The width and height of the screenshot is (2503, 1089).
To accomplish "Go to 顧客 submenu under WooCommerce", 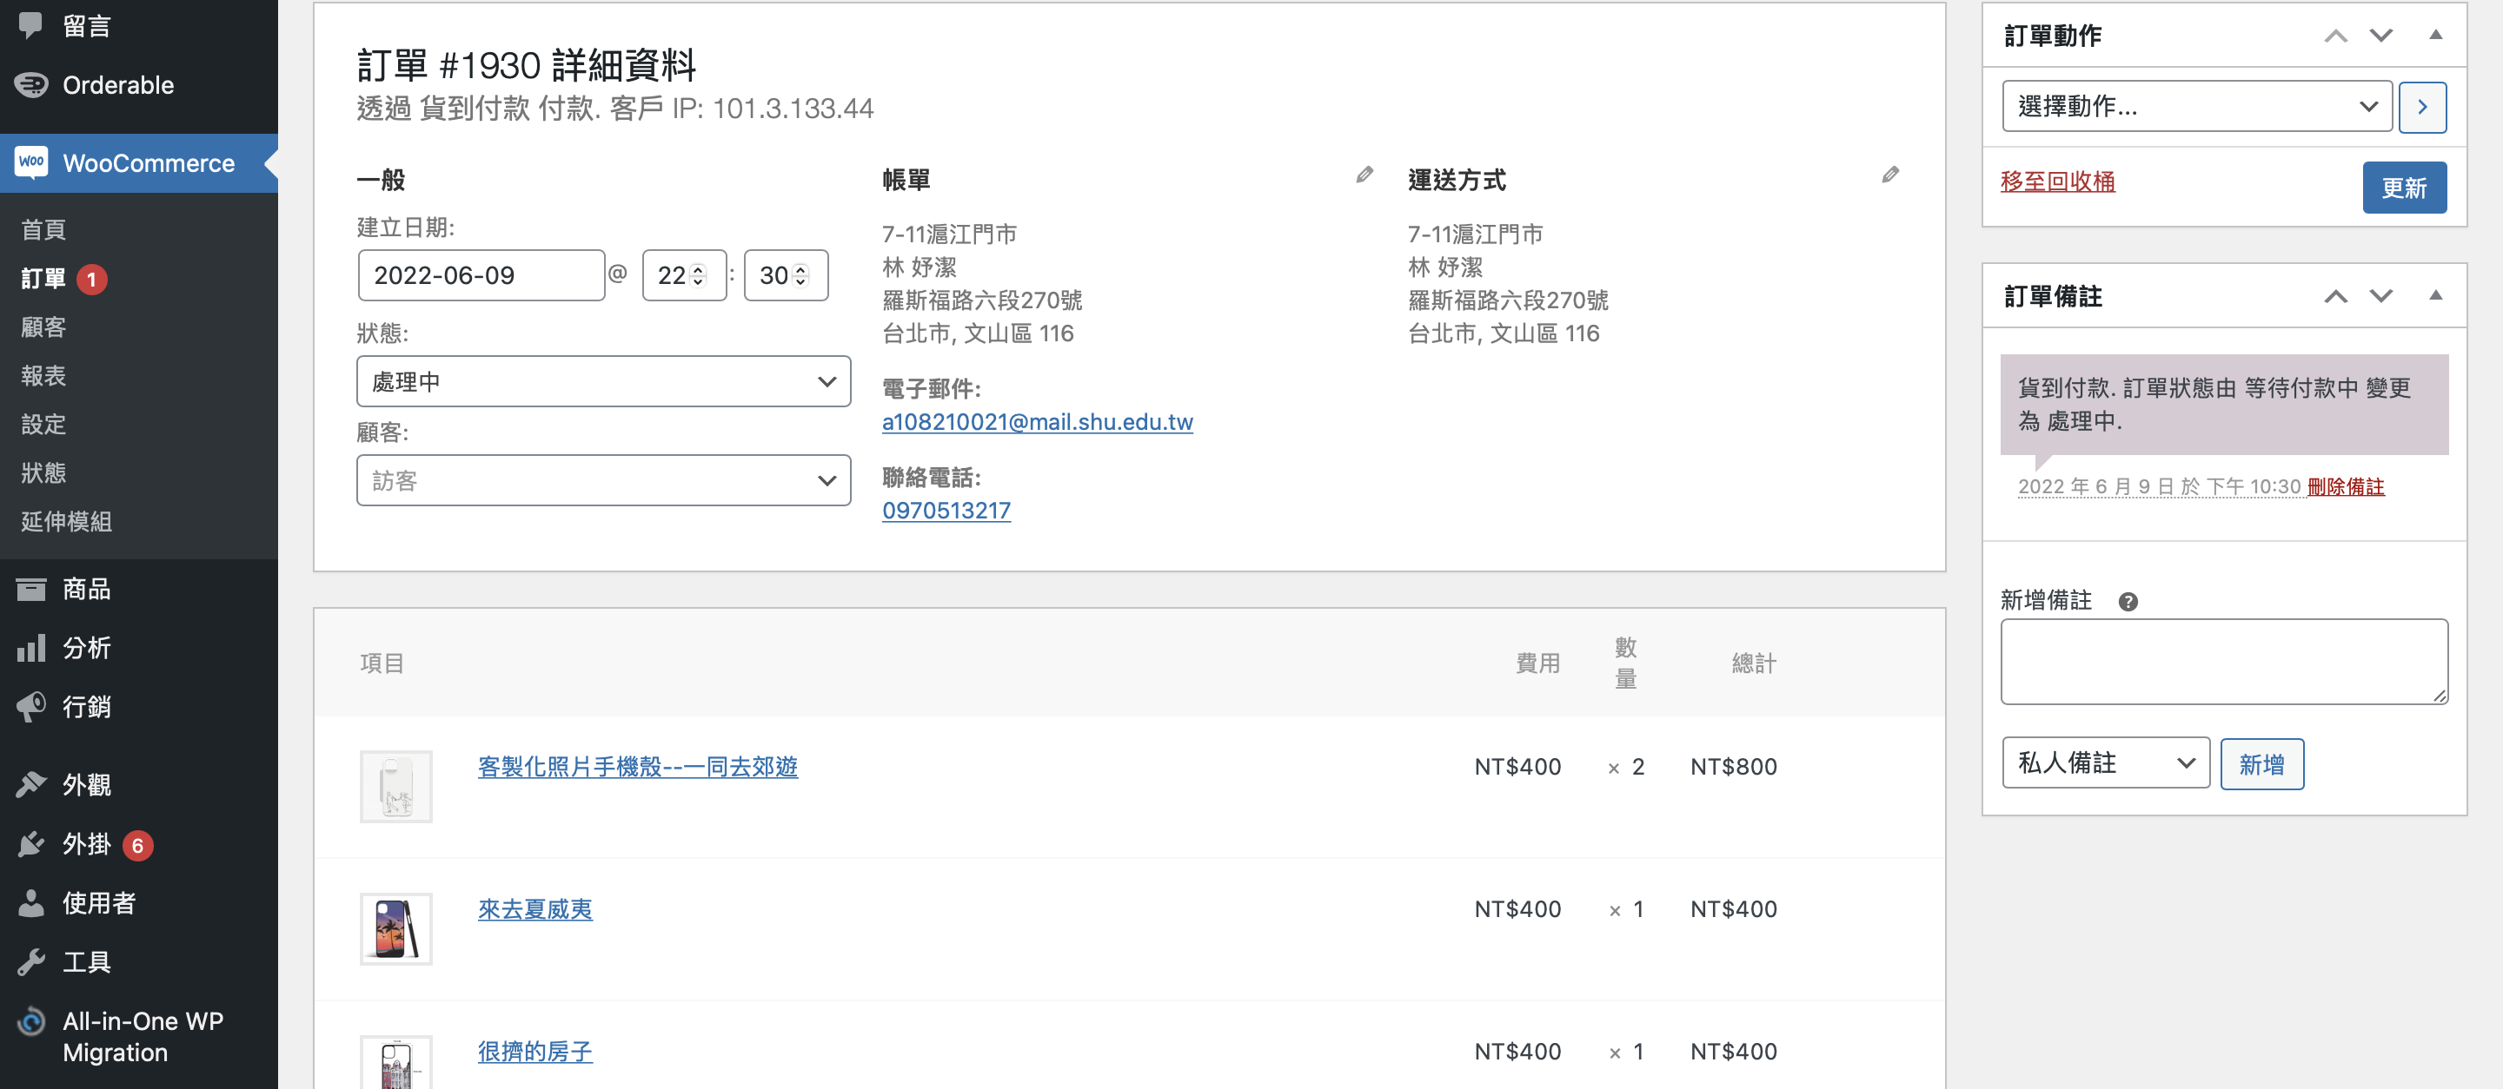I will pyautogui.click(x=43, y=327).
